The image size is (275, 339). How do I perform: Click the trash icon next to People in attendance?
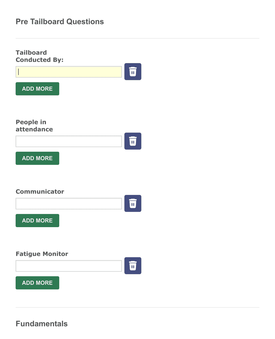133,141
